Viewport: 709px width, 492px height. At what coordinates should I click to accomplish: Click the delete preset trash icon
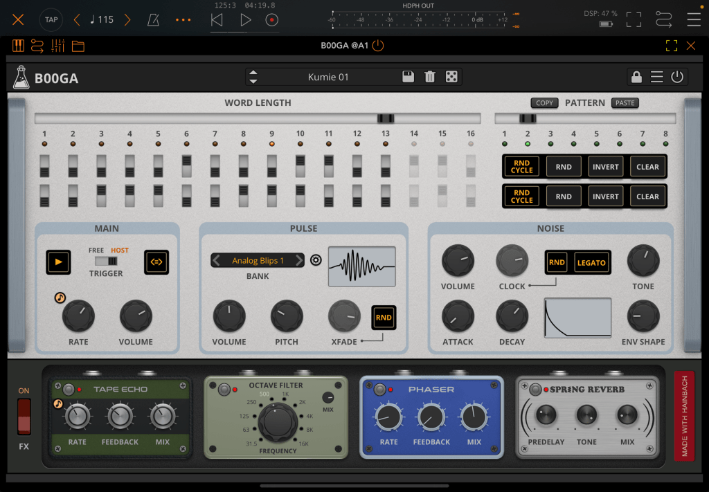[429, 77]
